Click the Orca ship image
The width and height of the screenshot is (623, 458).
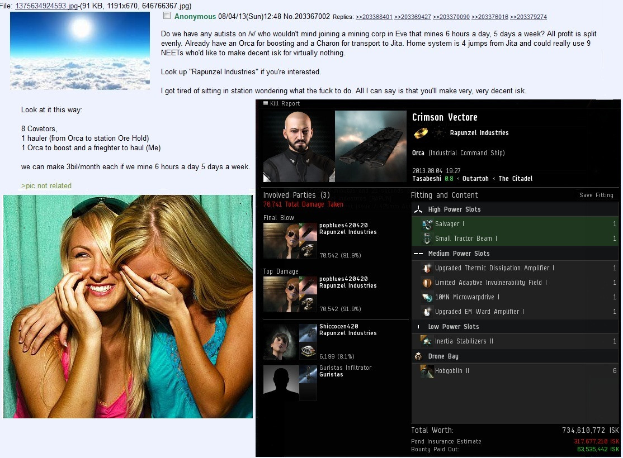coord(370,146)
